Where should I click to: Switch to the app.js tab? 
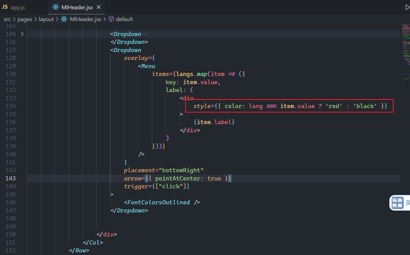click(x=14, y=7)
